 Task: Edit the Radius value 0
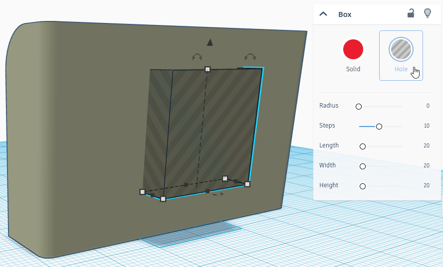tap(428, 106)
